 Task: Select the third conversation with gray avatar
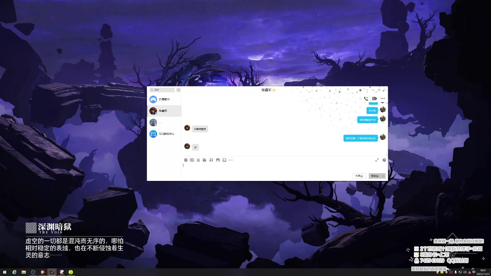164,123
